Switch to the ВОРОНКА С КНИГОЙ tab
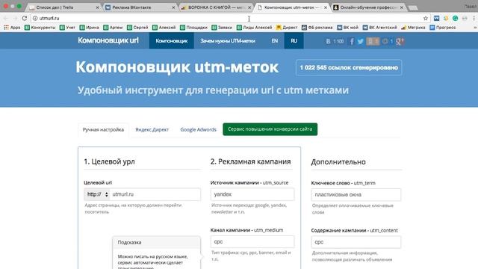Screen dimensions: 478x269 [x=216, y=7]
